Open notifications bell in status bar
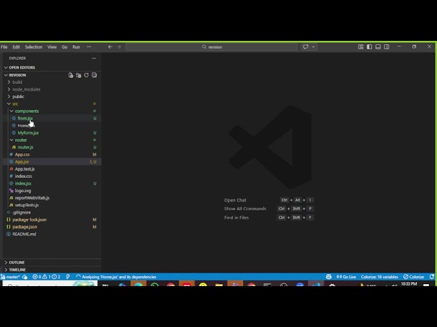The width and height of the screenshot is (437, 327). 432,277
